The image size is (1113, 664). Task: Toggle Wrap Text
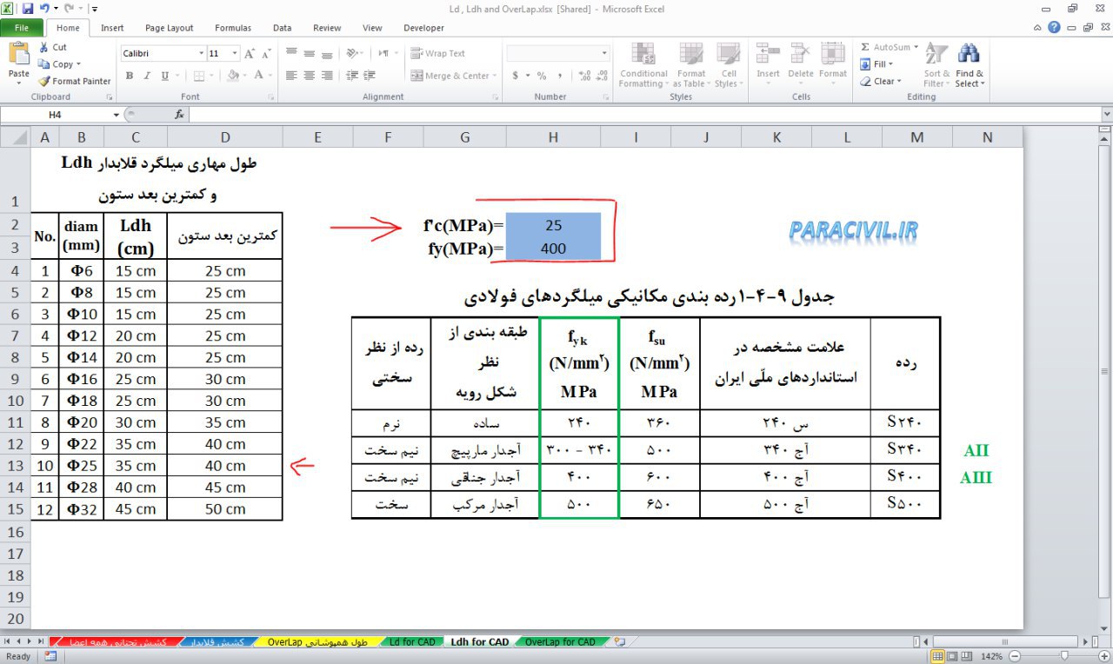tap(439, 54)
